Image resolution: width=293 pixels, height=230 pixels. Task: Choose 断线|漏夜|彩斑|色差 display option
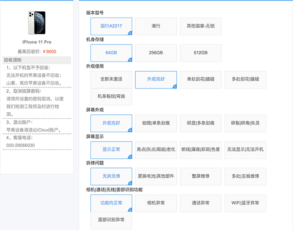(201, 150)
